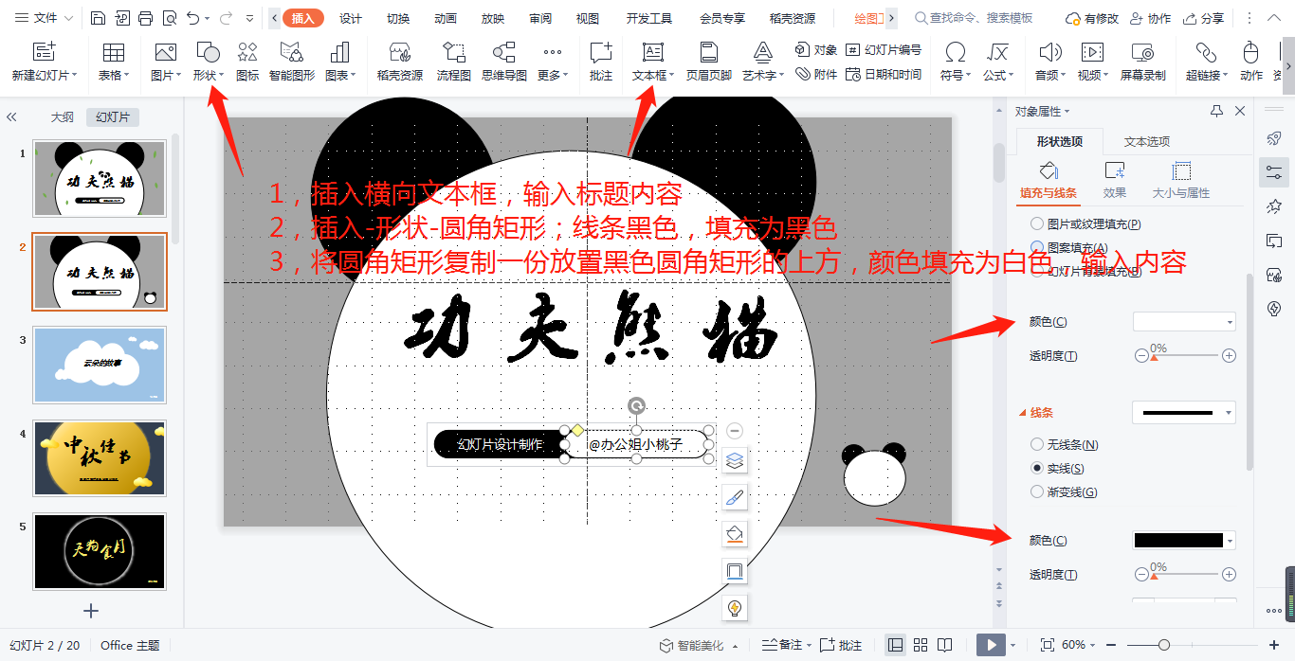This screenshot has height=661, width=1295.
Task: Insert a 智能图形 smart graphic
Action: tap(292, 63)
